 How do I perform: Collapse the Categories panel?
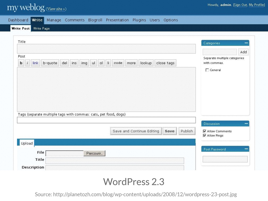(246, 43)
